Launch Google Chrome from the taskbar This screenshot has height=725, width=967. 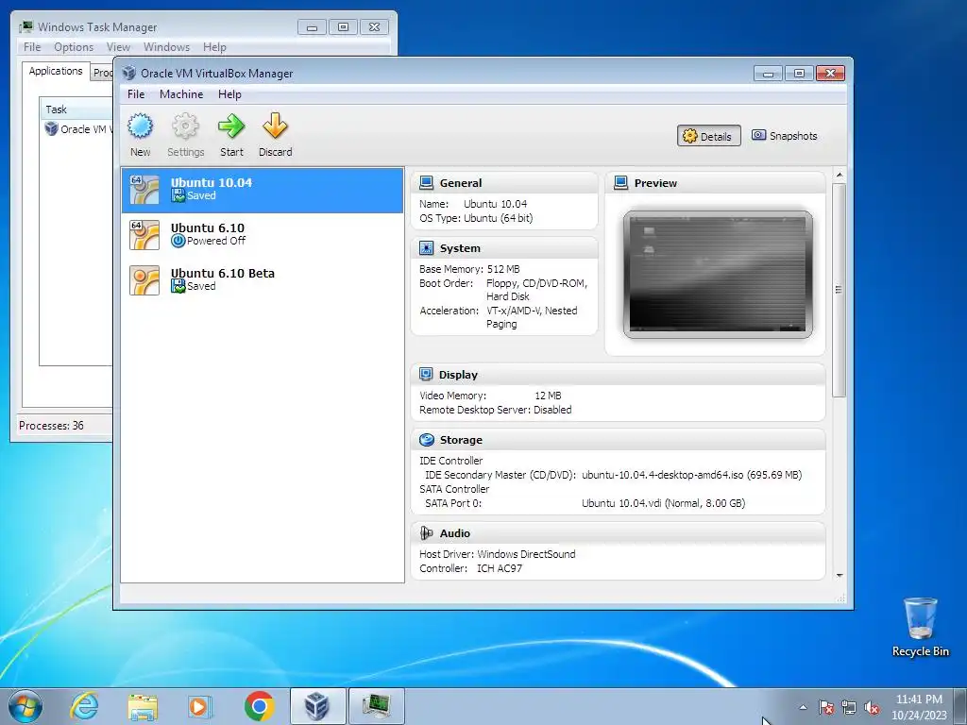click(x=259, y=706)
